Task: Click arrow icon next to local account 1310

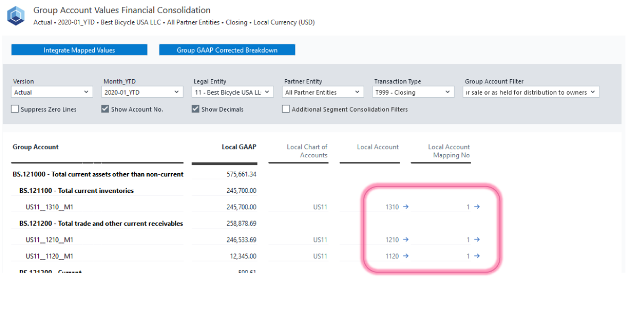Action: [406, 207]
